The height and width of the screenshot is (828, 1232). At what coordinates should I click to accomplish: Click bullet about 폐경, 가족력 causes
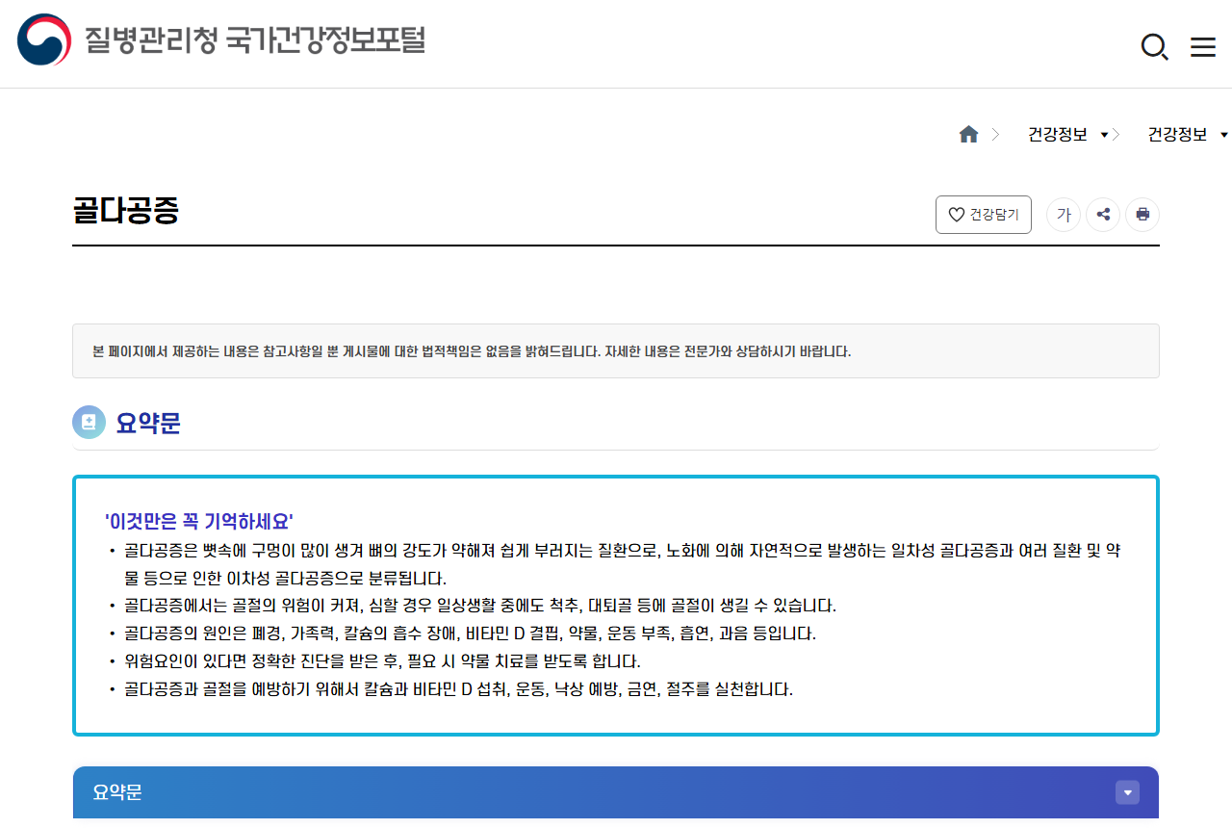(470, 634)
